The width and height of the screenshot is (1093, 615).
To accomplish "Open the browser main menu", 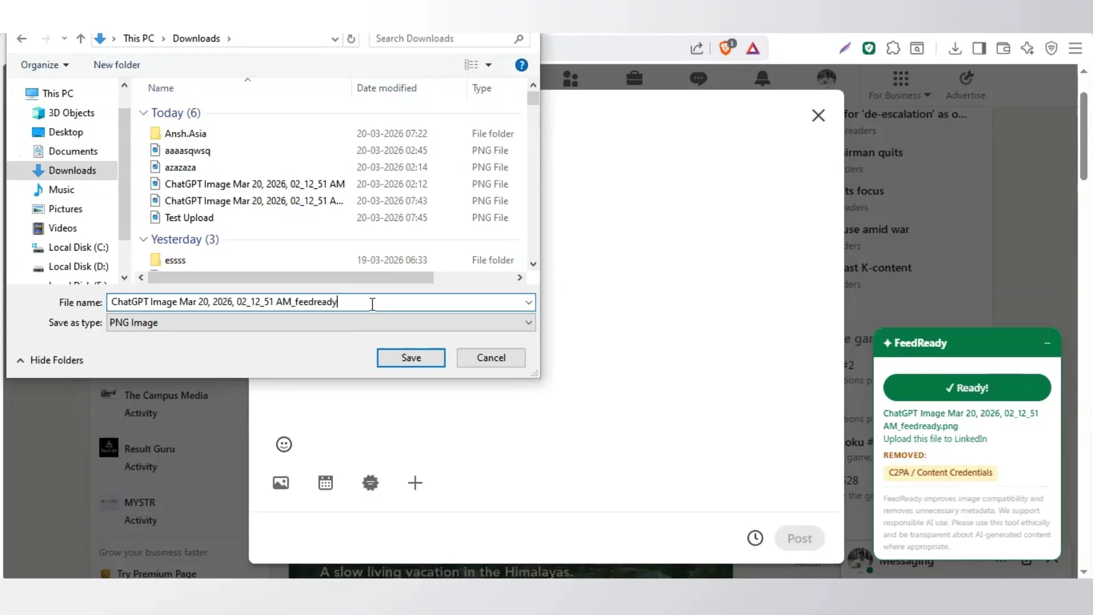I will click(1075, 48).
